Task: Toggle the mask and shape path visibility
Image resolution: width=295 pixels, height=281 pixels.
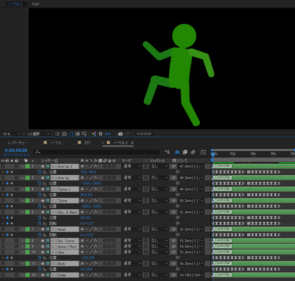Action: pyautogui.click(x=71, y=134)
